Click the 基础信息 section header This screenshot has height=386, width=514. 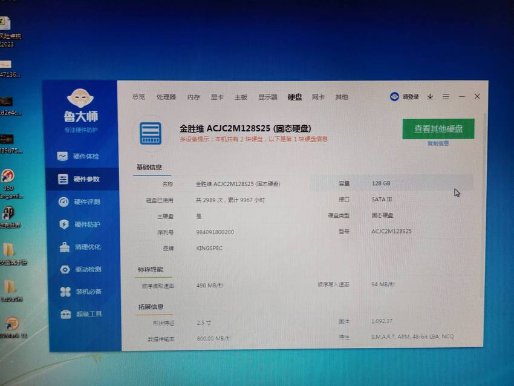(x=149, y=167)
